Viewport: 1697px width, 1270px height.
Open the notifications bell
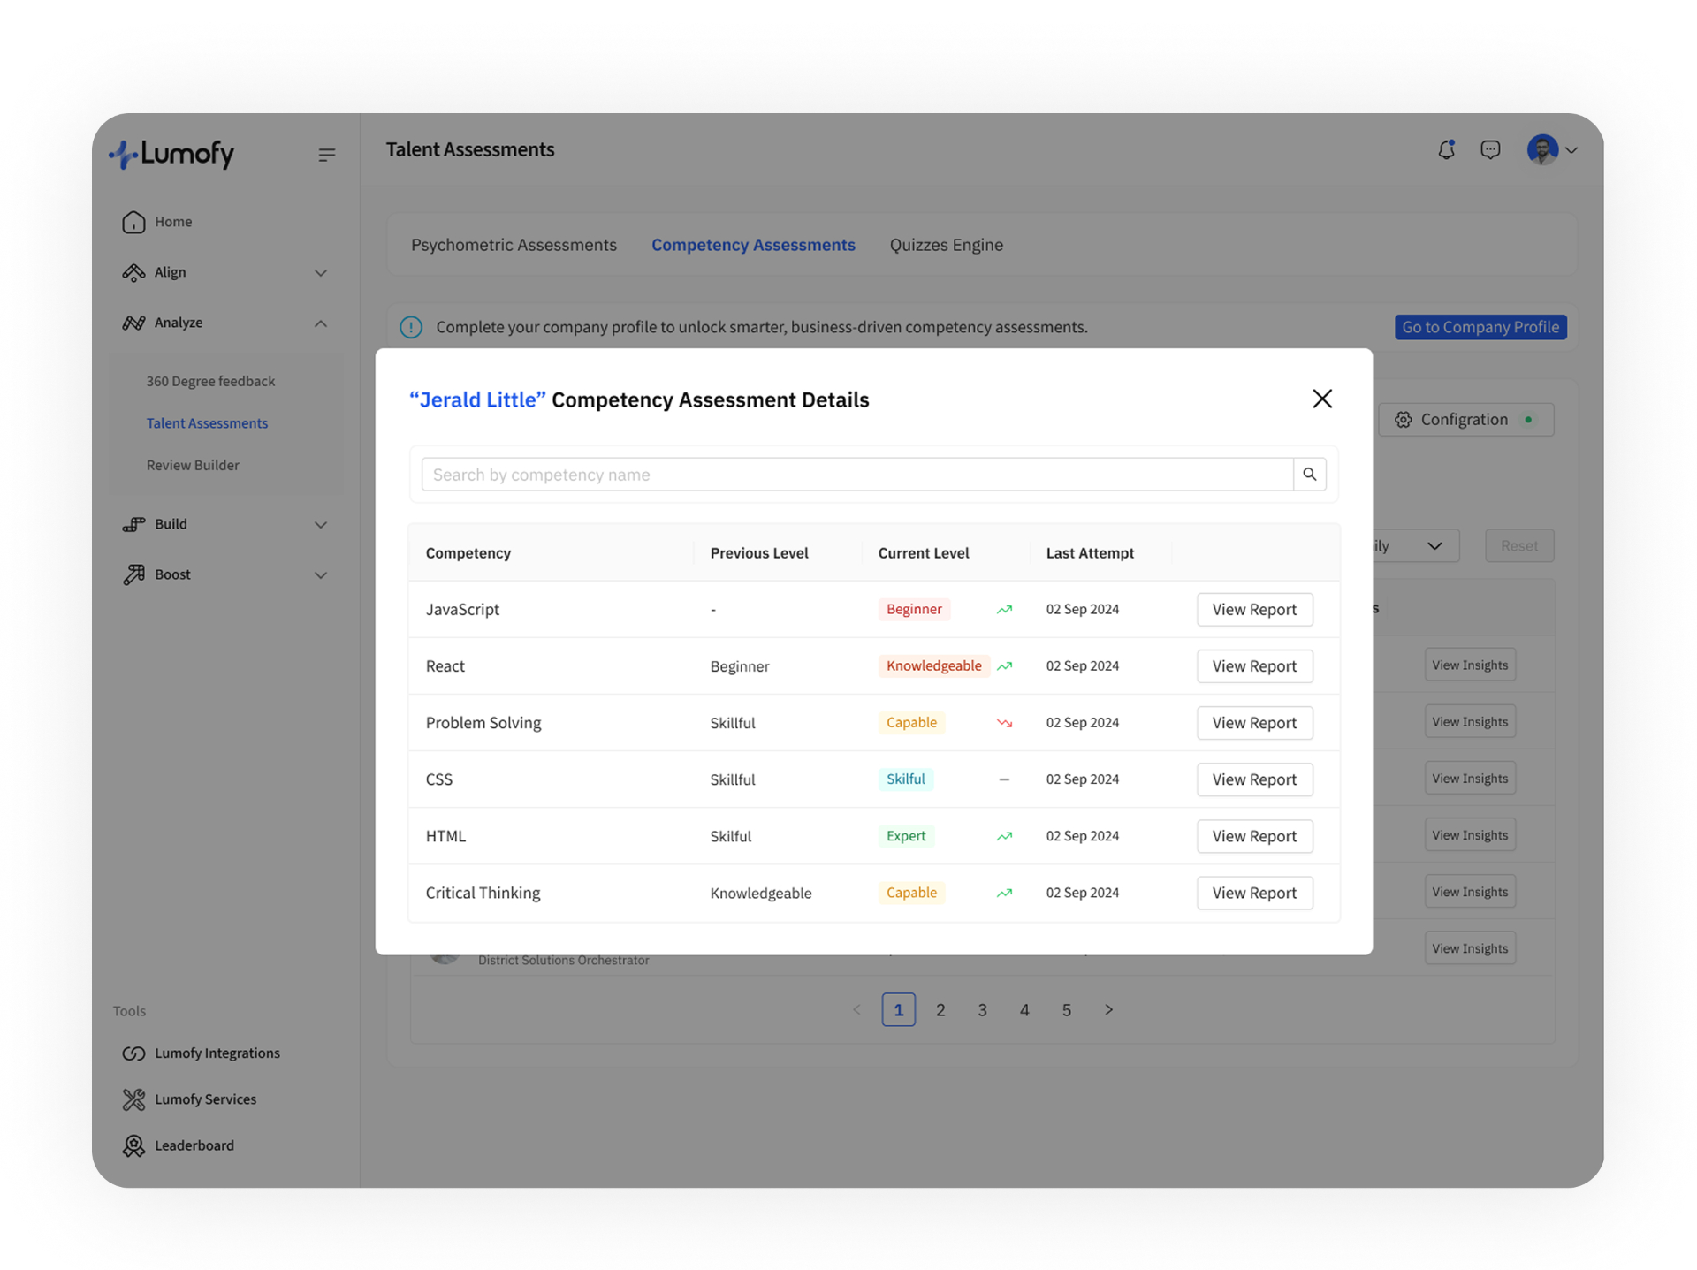pos(1446,149)
